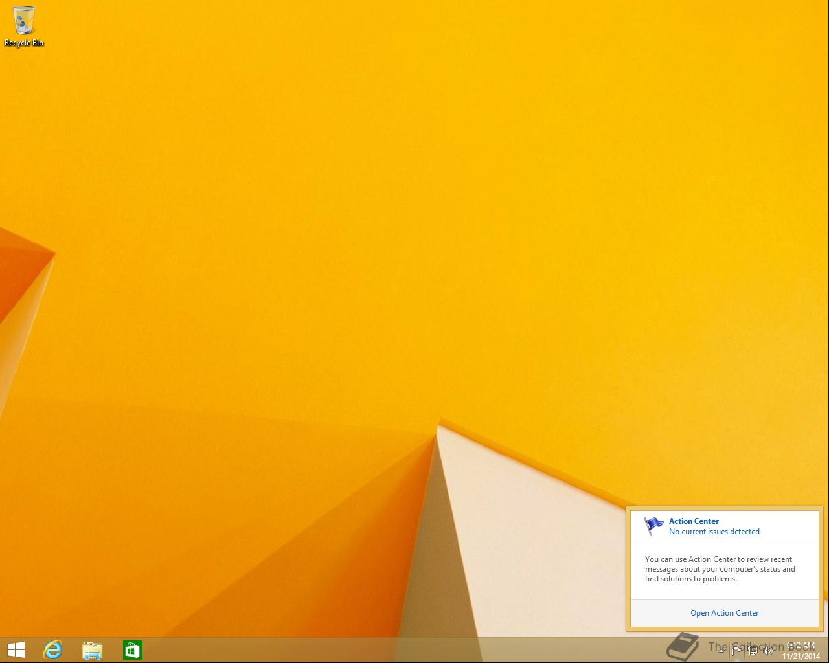This screenshot has width=829, height=663.
Task: Expand the hidden tray icons arrow
Action: [x=721, y=650]
